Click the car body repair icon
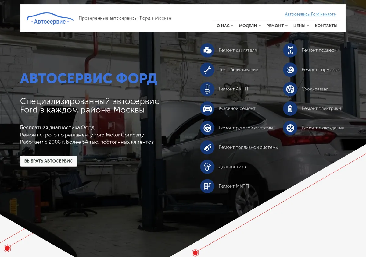Viewport: 366px width, 257px height. tap(207, 108)
